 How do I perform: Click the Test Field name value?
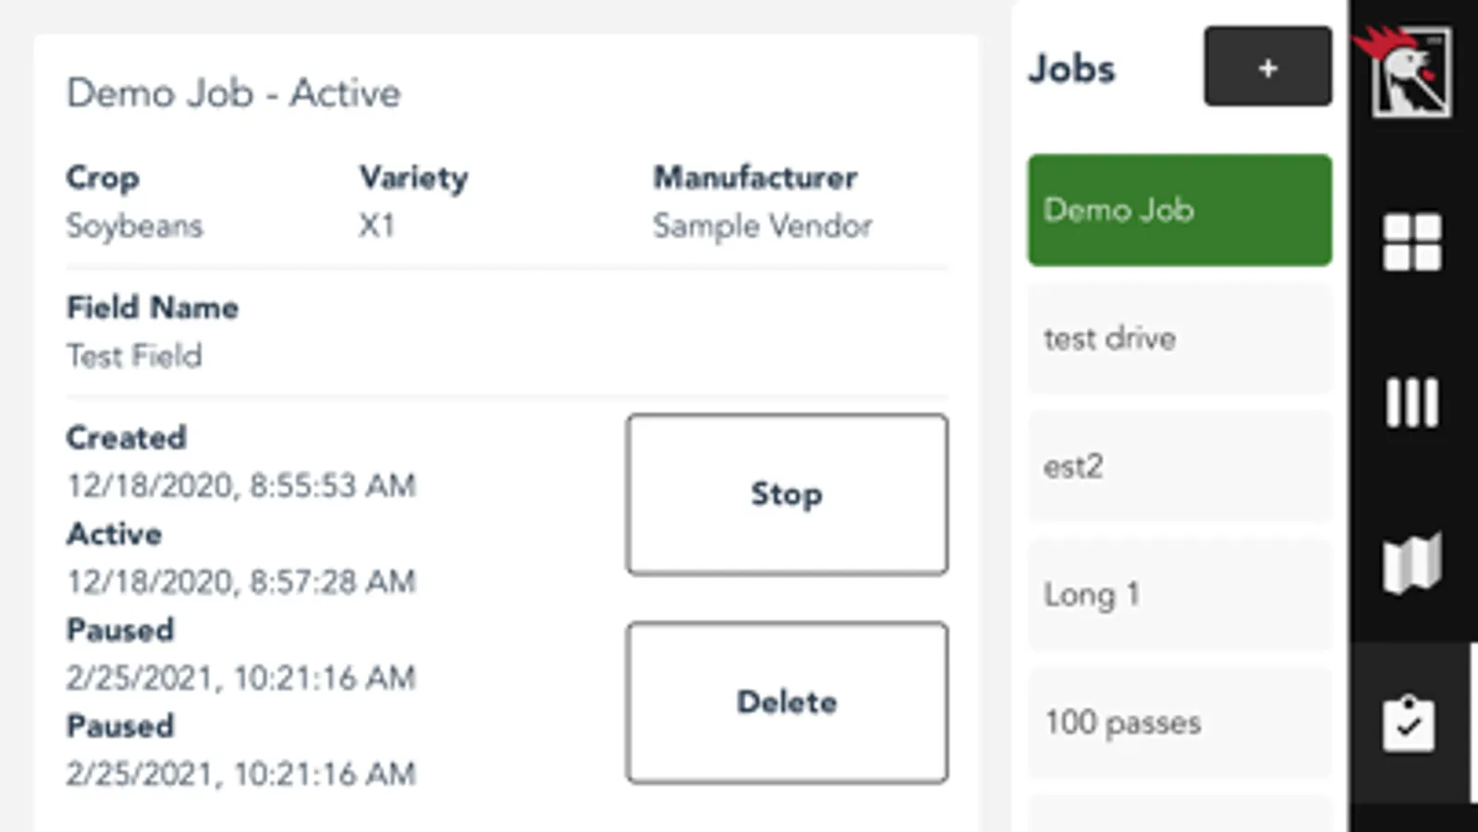coord(135,356)
